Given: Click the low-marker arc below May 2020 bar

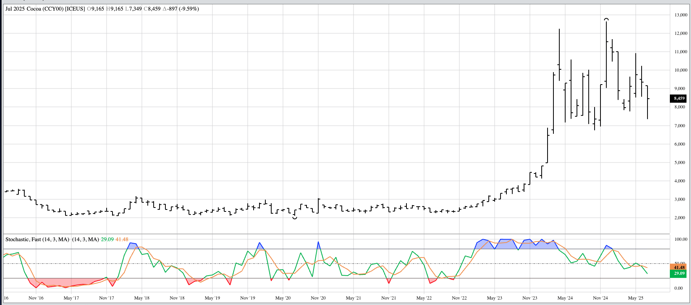Looking at the screenshot, I should coord(295,218).
